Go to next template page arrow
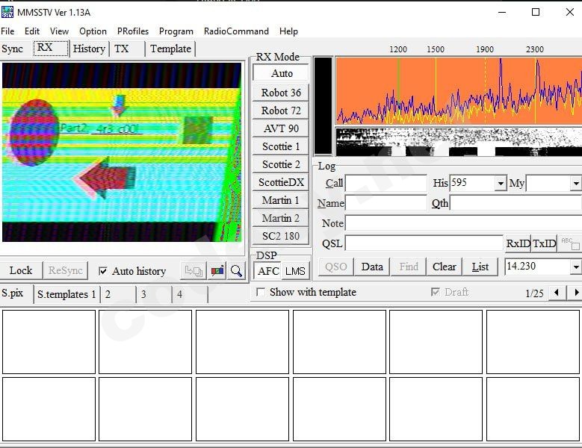The height and width of the screenshot is (448, 582). [x=575, y=293]
